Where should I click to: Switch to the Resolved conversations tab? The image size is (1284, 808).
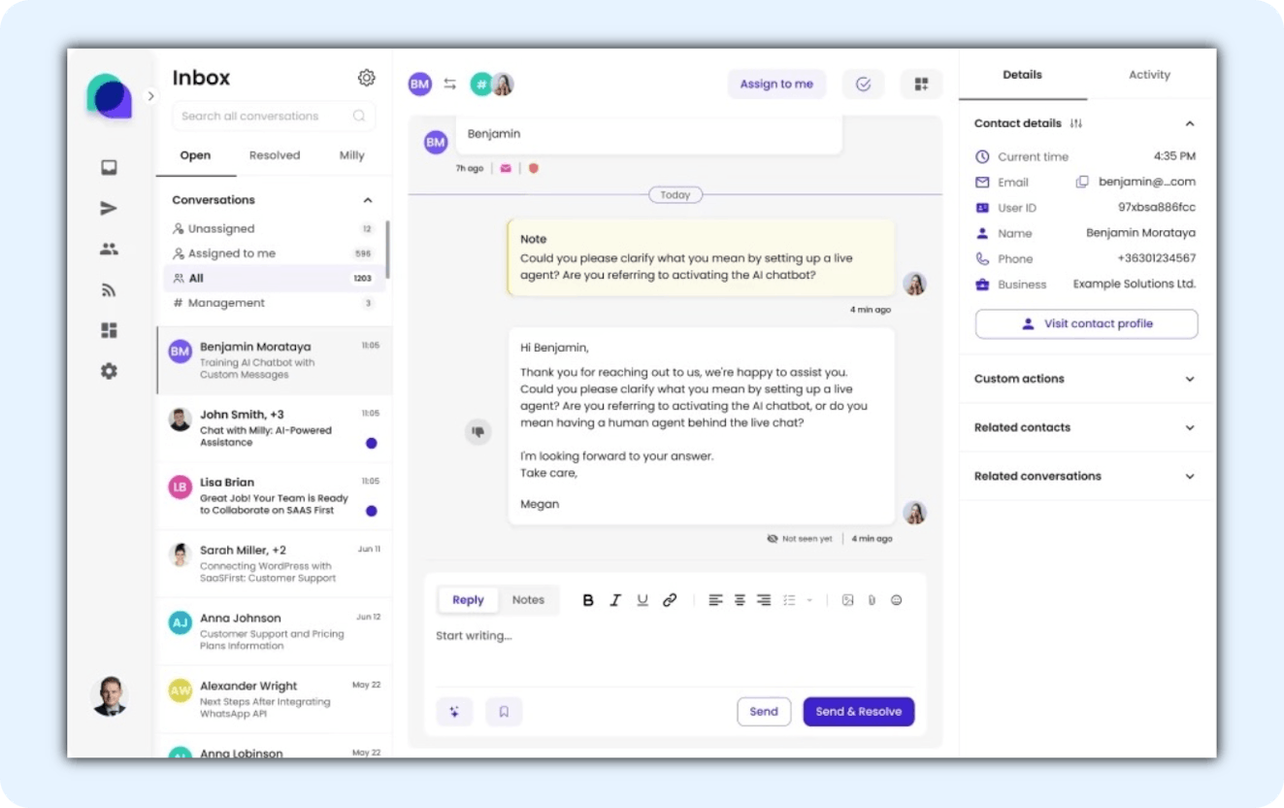click(275, 155)
